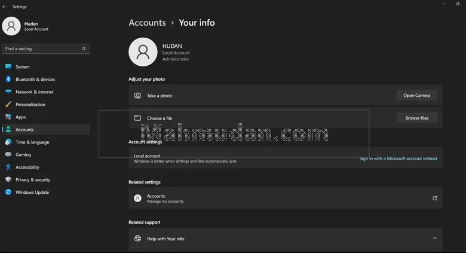466x253 pixels.
Task: Click the folder icon beside Choose a file
Action: pyautogui.click(x=137, y=118)
